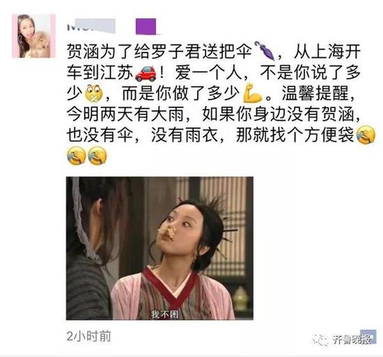383x357 pixels.
Task: Tap the 齐鲁晚报 watermark text
Action: (352, 340)
